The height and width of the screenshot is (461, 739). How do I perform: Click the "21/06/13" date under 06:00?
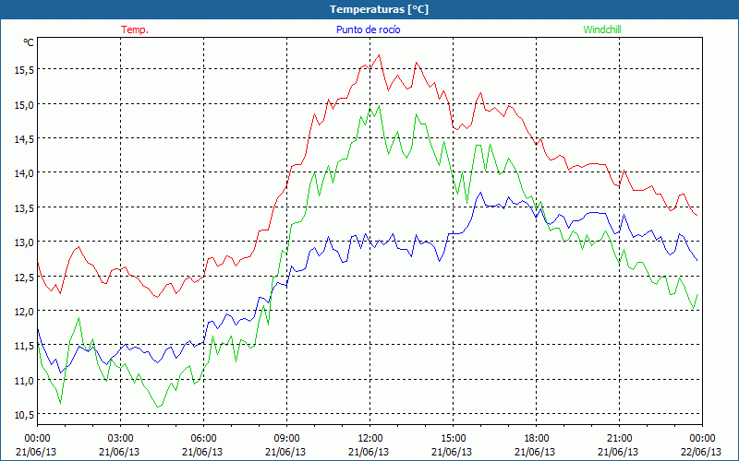click(x=202, y=452)
